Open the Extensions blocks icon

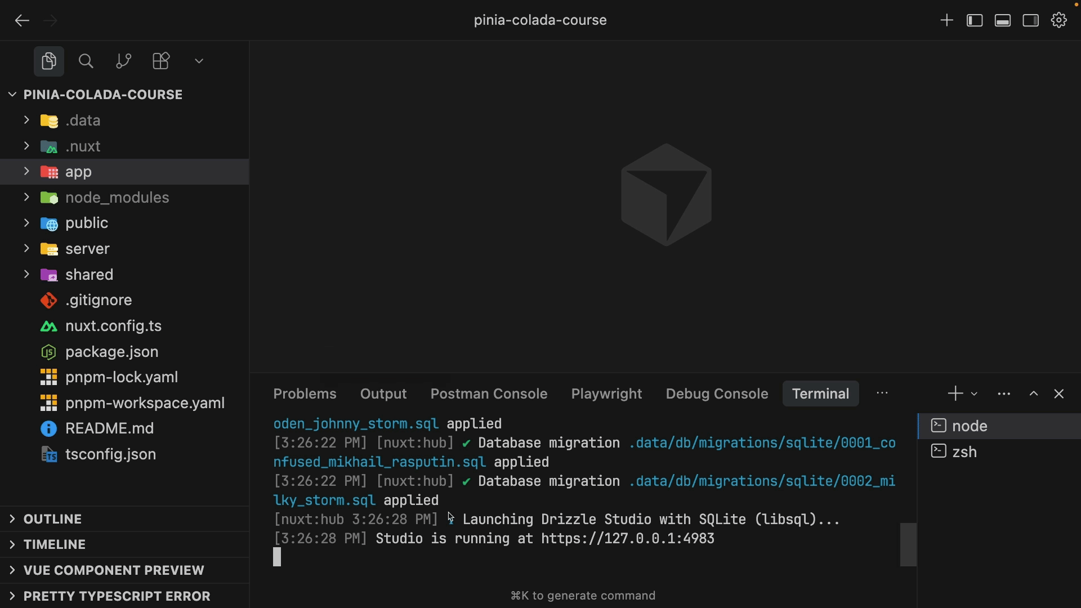[161, 61]
